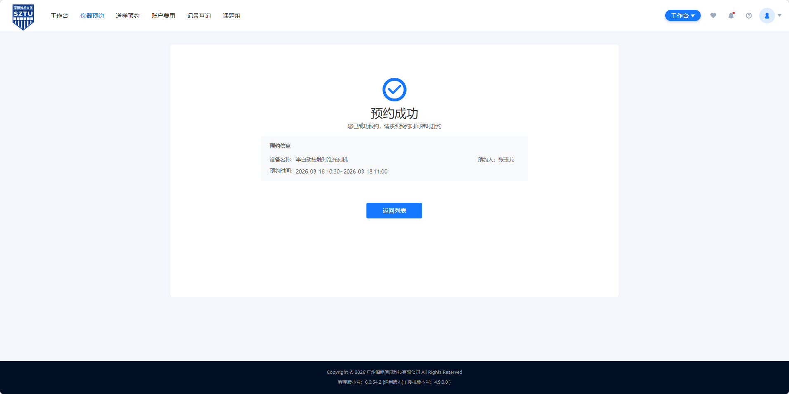Viewport: 789px width, 394px height.
Task: View notifications via the bell icon
Action: click(731, 16)
